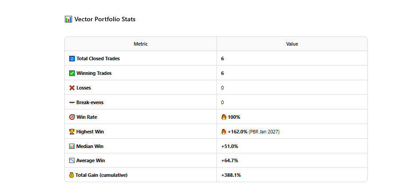Click the target icon next to Win Rate
393x187 pixels.
click(72, 117)
